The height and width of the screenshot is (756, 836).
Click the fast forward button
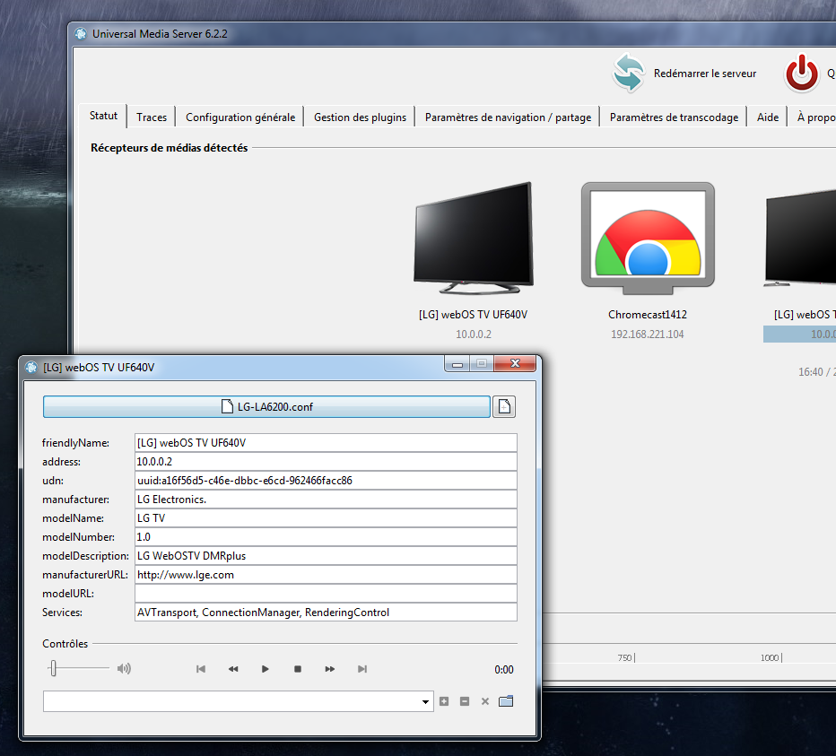click(x=330, y=669)
